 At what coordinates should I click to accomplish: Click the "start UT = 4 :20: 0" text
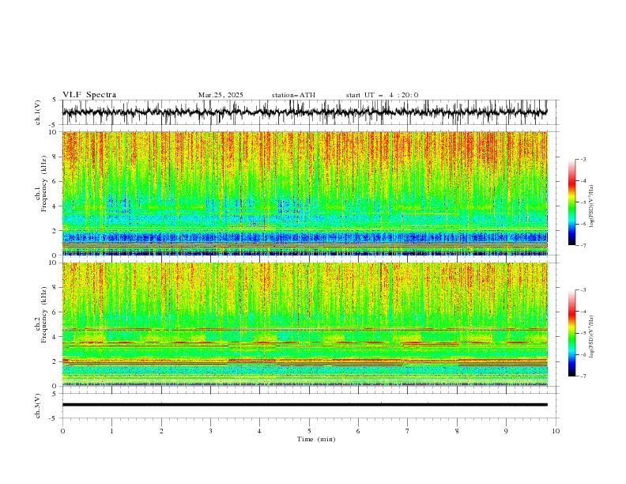(382, 95)
